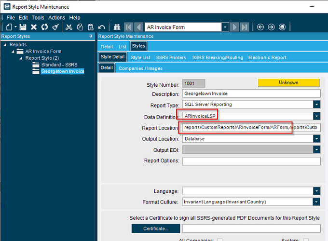The width and height of the screenshot is (328, 241).
Task: Open the Report Type dropdown
Action: 316,104
